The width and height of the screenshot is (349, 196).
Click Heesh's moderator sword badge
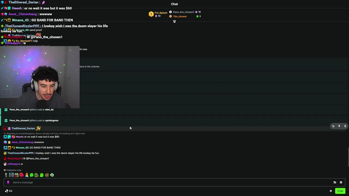(x=5, y=137)
